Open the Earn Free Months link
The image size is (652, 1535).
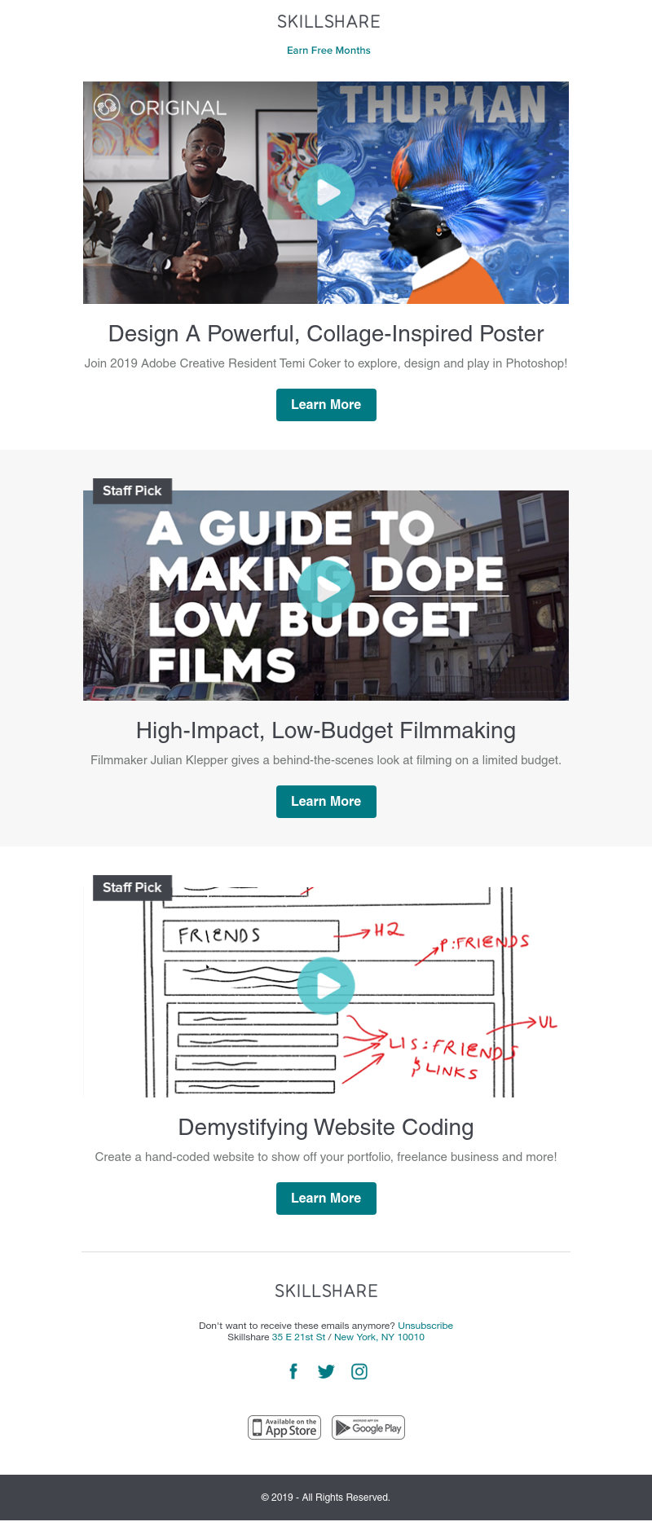(x=328, y=51)
